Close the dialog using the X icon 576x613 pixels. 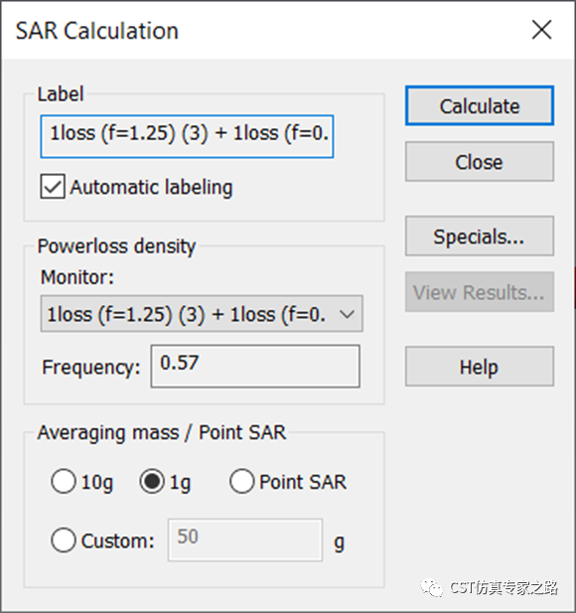(541, 30)
